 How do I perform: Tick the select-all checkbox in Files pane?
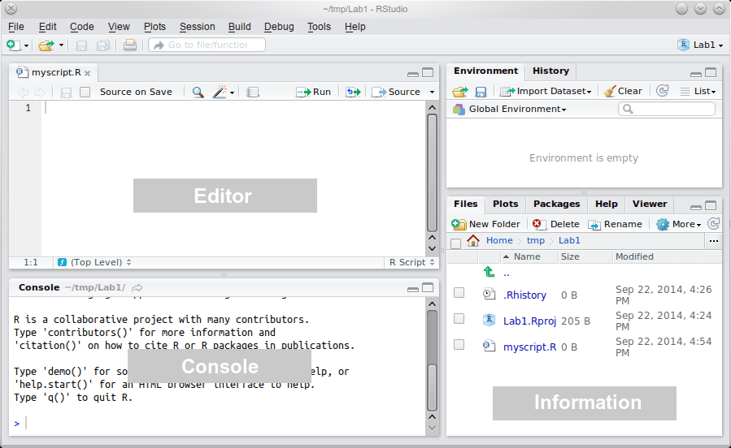pos(456,243)
